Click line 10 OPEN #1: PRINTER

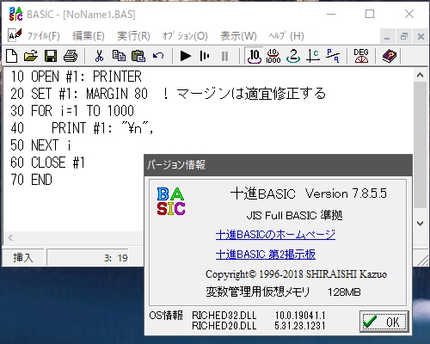click(x=76, y=77)
